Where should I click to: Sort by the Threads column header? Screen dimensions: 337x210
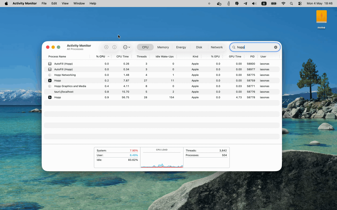(x=142, y=56)
